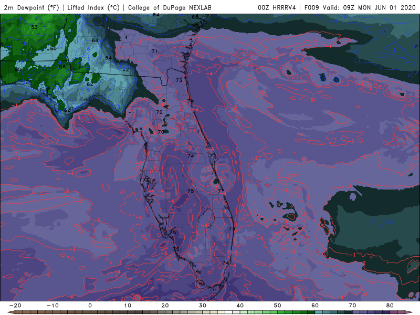Image resolution: width=420 pixels, height=315 pixels.
Task: Click the 10 label on the color scale
Action: pyautogui.click(x=128, y=306)
